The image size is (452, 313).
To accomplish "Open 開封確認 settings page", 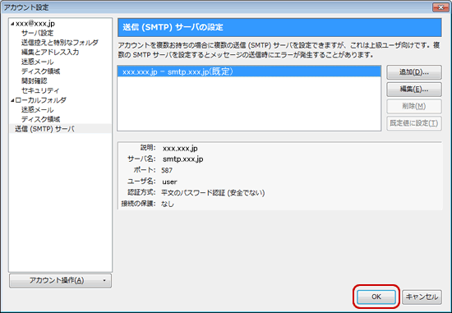I will pyautogui.click(x=35, y=81).
